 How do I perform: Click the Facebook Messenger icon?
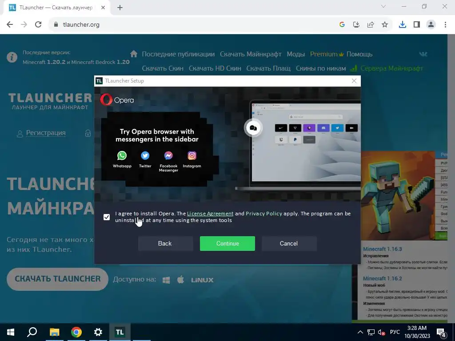click(x=168, y=156)
